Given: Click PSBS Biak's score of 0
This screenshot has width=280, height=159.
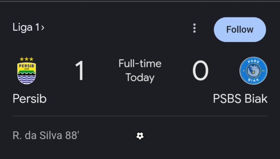Looking at the screenshot, I should click(200, 71).
